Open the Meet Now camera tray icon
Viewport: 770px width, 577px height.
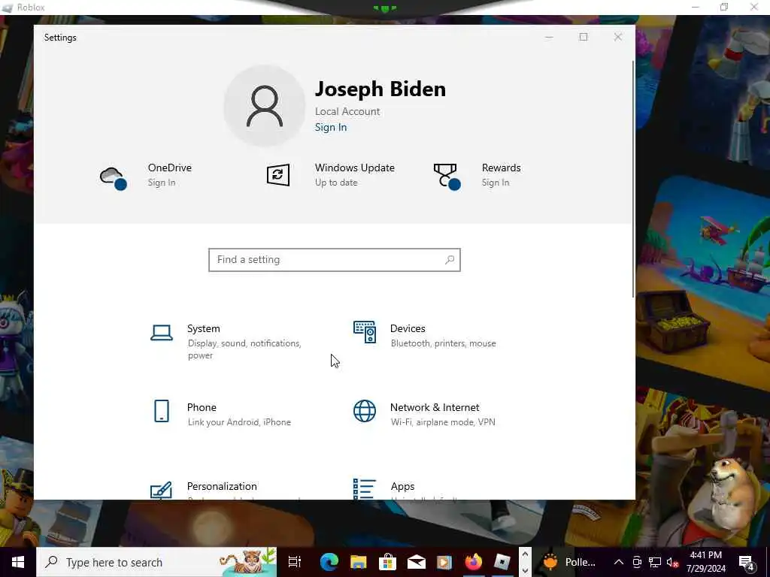click(x=637, y=562)
